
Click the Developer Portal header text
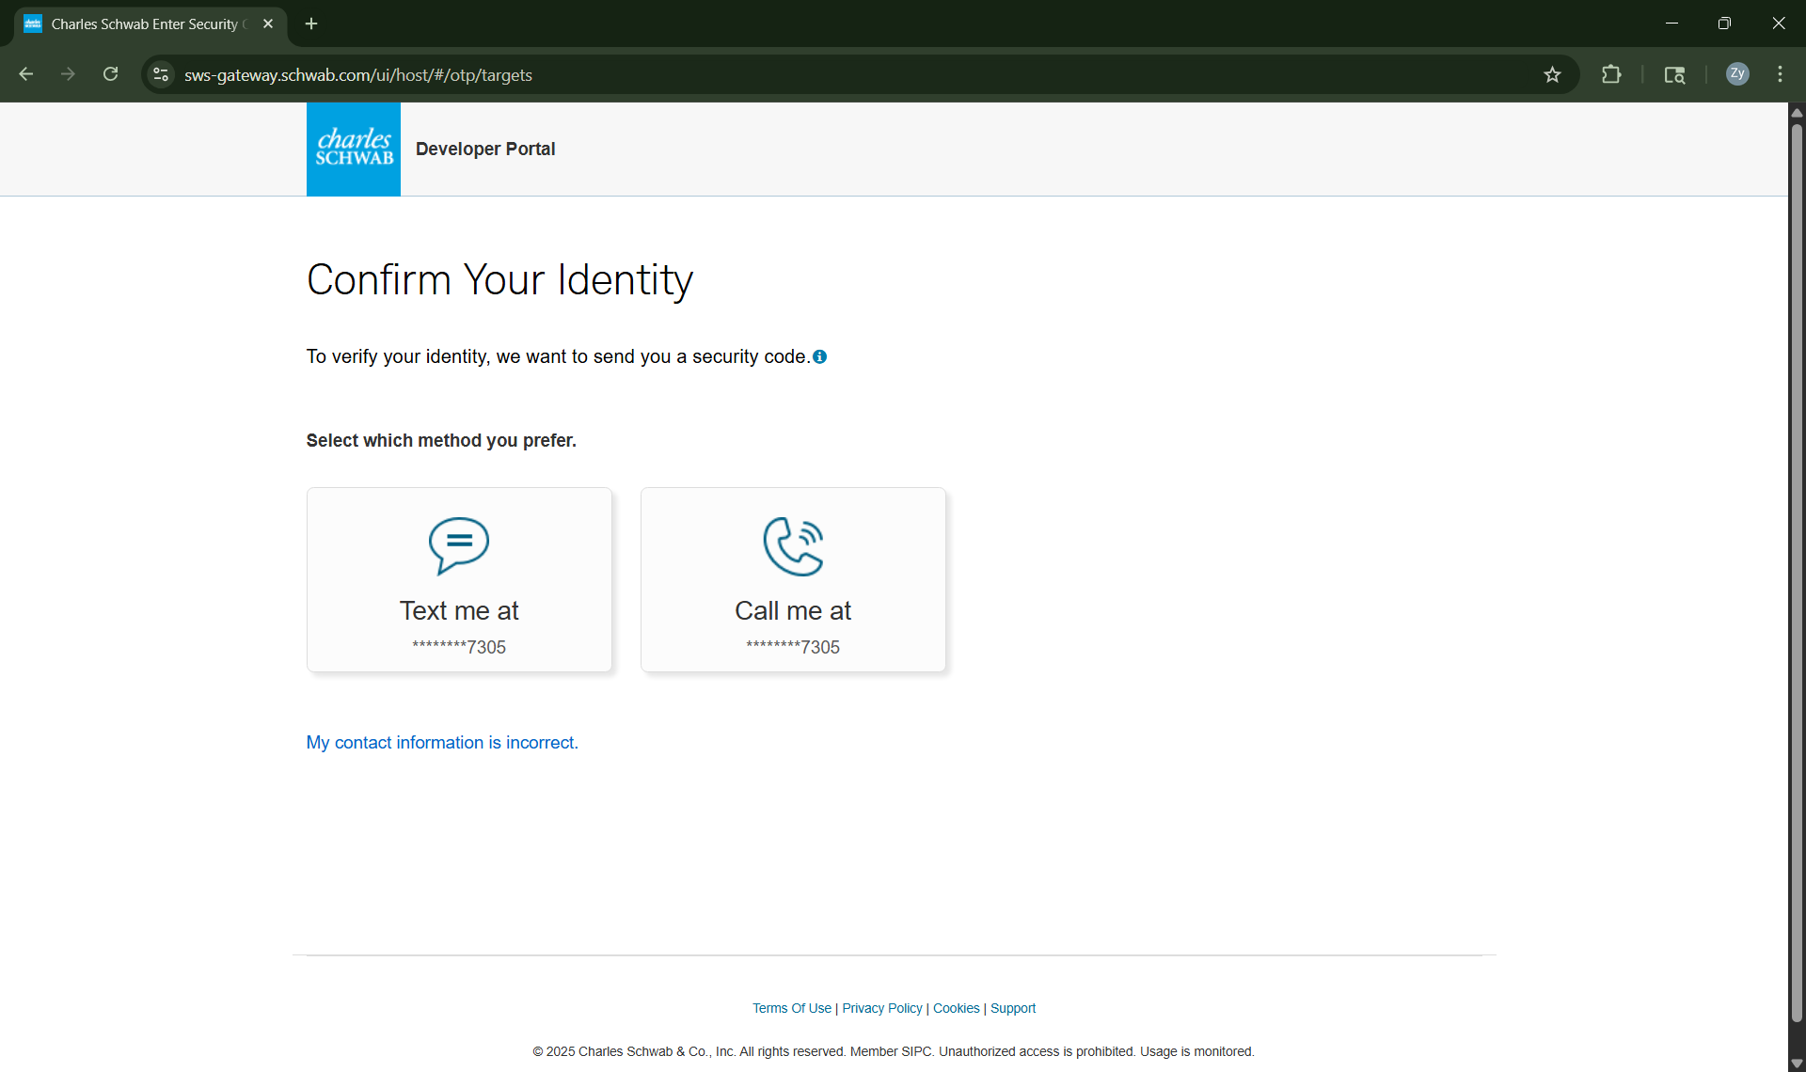pos(485,149)
